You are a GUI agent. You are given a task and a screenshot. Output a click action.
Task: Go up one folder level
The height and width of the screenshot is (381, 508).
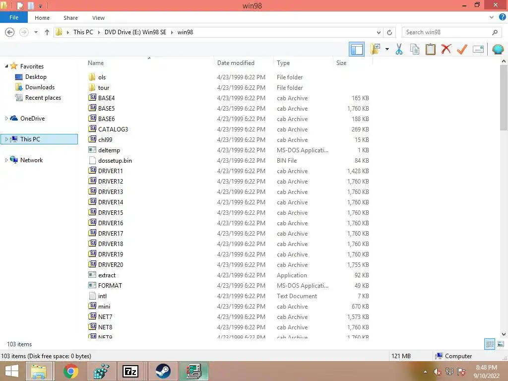47,32
